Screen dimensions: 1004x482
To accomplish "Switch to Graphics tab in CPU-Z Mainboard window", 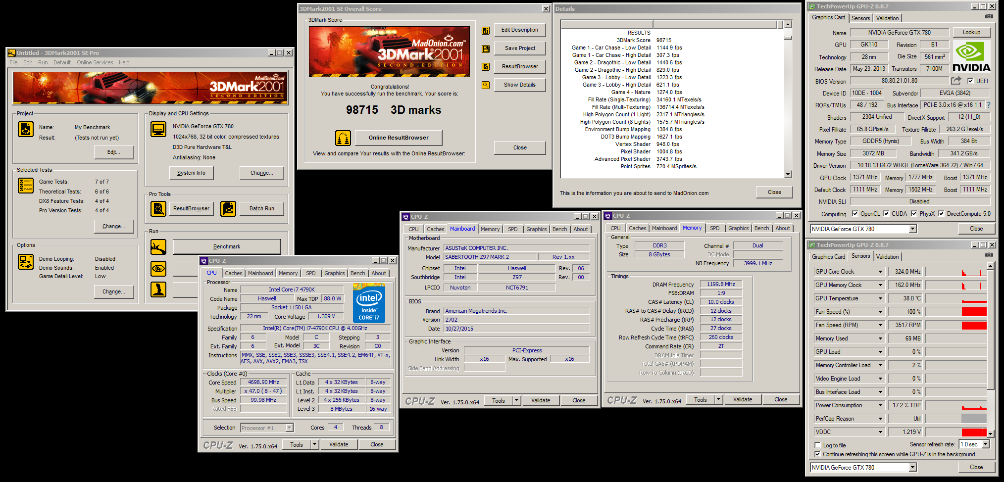I will [537, 229].
